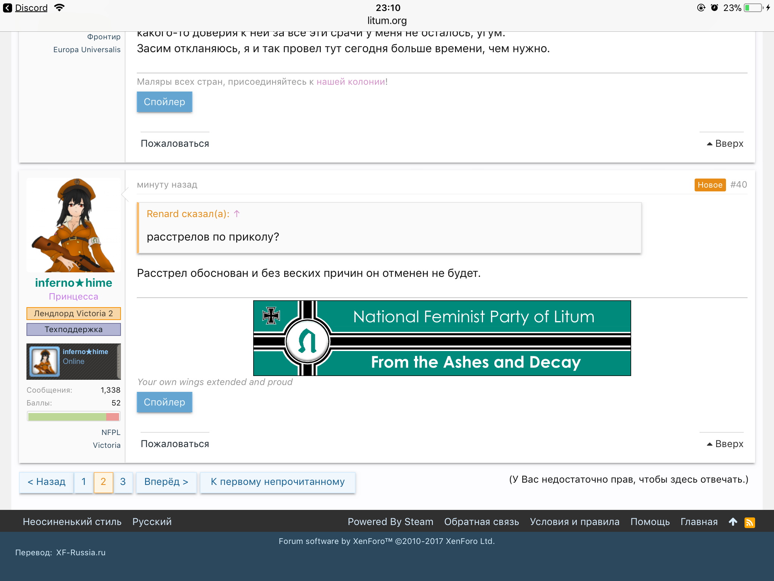Click the footer scroll-to-top arrow icon
This screenshot has width=774, height=581.
pyautogui.click(x=733, y=522)
